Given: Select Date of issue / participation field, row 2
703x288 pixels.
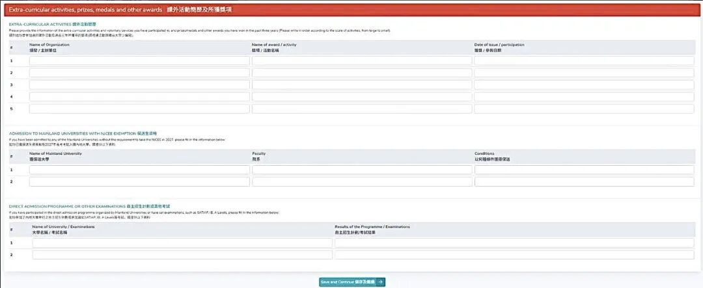Looking at the screenshot, I should (x=584, y=73).
